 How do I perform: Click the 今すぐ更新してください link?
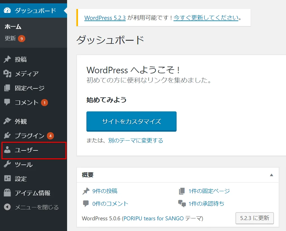pyautogui.click(x=206, y=18)
